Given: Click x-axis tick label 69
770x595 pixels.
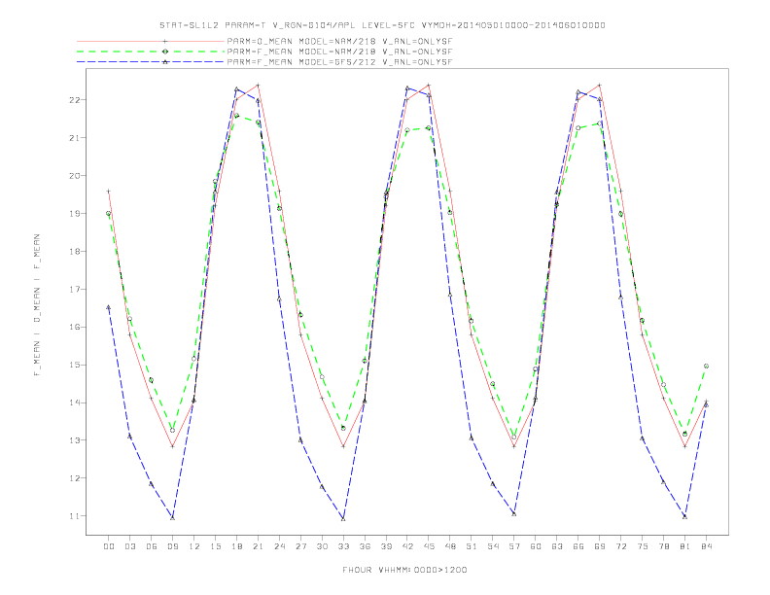Looking at the screenshot, I should (600, 546).
